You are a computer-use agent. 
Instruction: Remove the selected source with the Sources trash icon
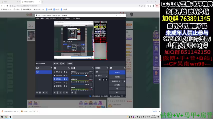[x=58, y=93]
